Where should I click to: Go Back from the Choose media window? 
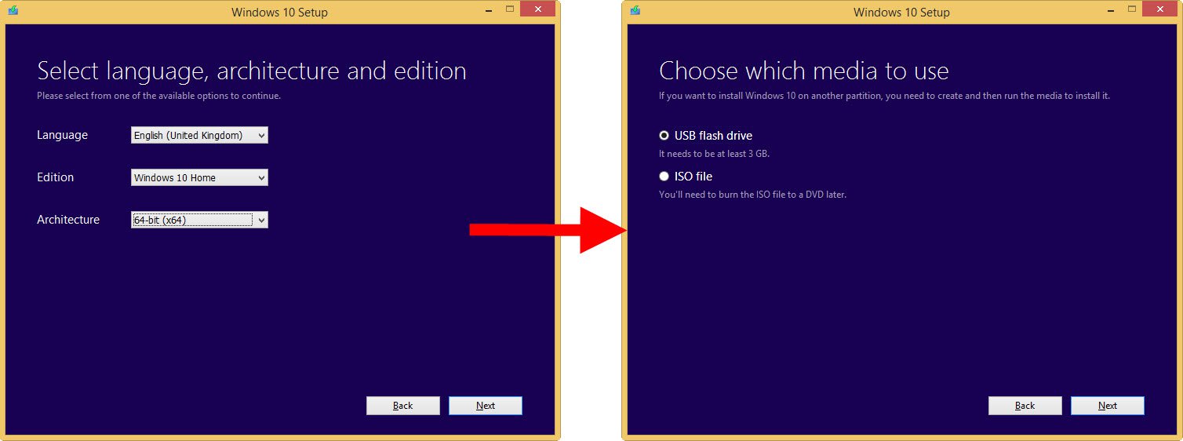coord(1025,406)
